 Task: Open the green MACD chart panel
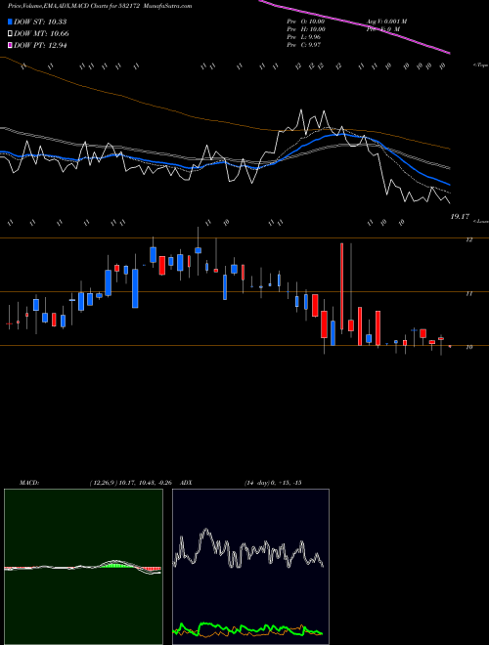pos(83,567)
